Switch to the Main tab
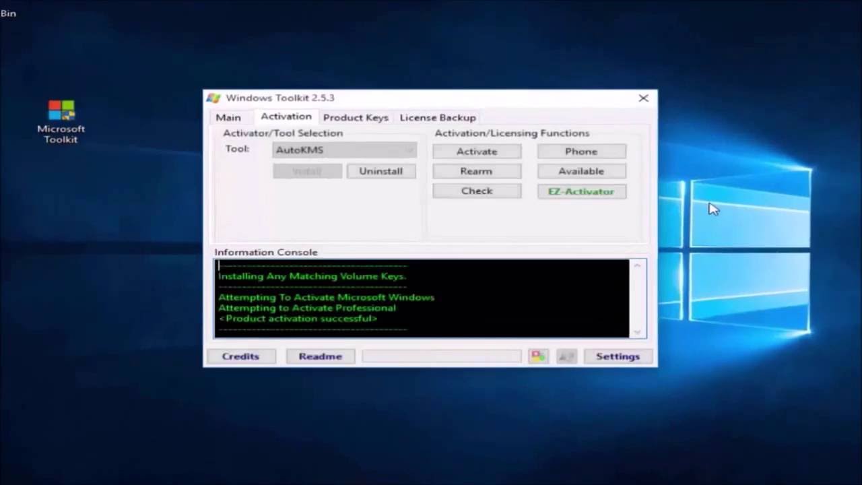This screenshot has height=485, width=862. 228,117
